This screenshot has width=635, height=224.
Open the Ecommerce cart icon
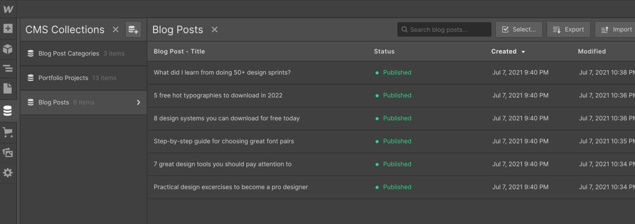8,132
